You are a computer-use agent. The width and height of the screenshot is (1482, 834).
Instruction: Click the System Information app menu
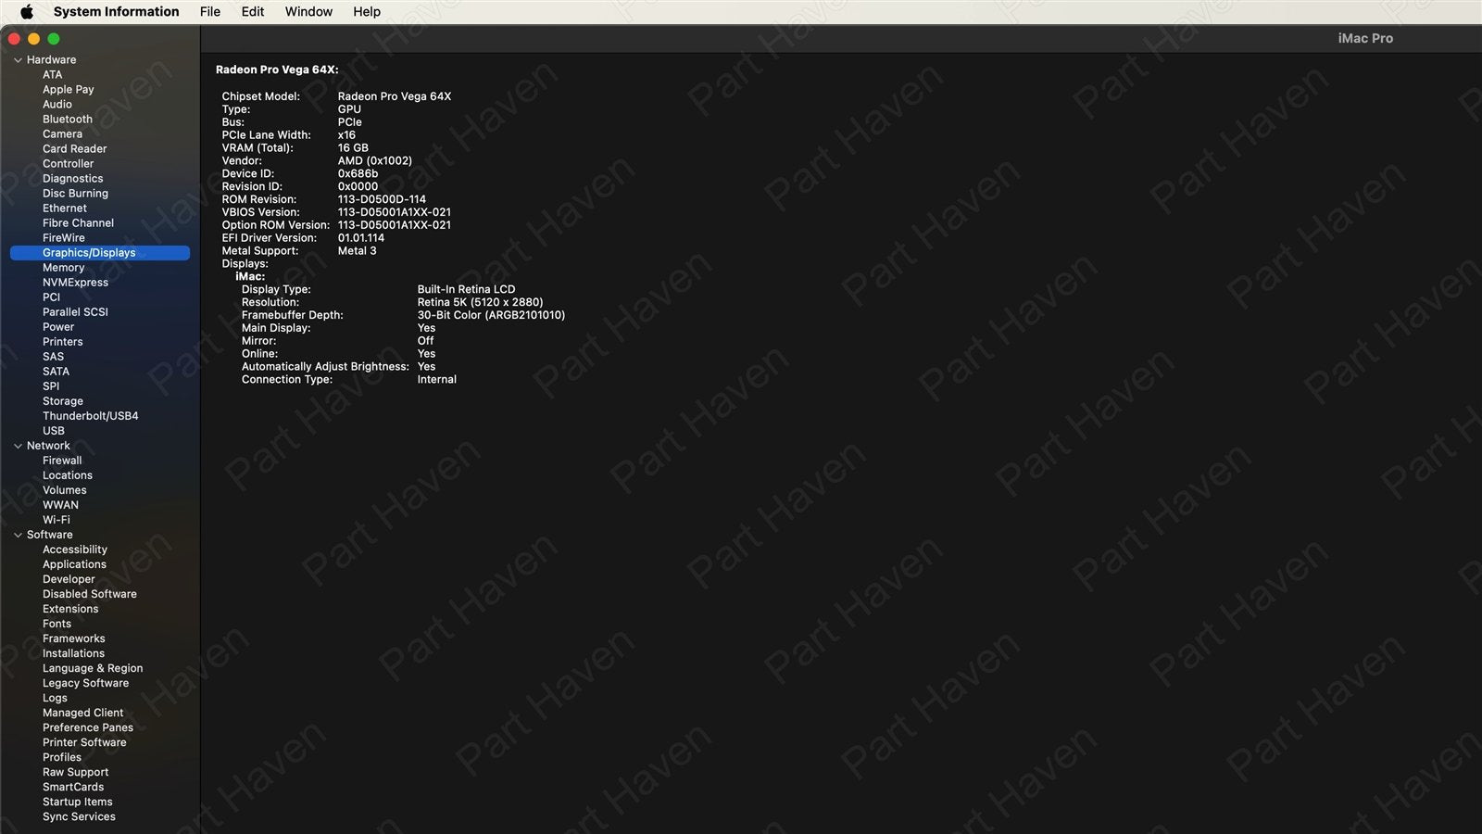click(x=116, y=12)
